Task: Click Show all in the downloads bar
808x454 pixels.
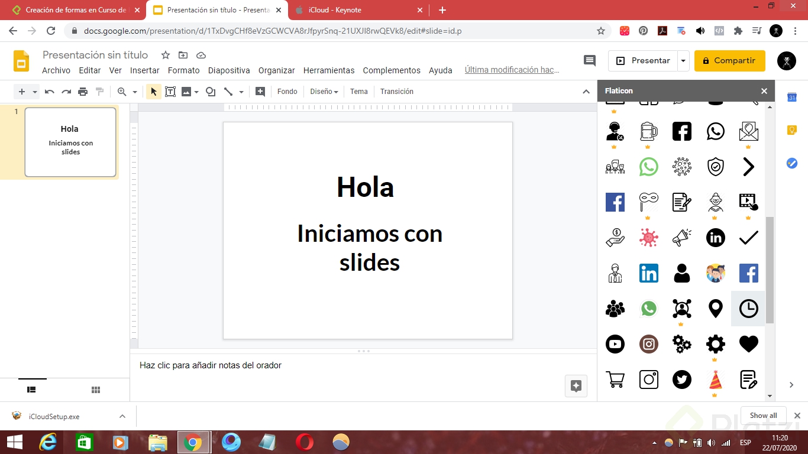Action: [x=762, y=415]
